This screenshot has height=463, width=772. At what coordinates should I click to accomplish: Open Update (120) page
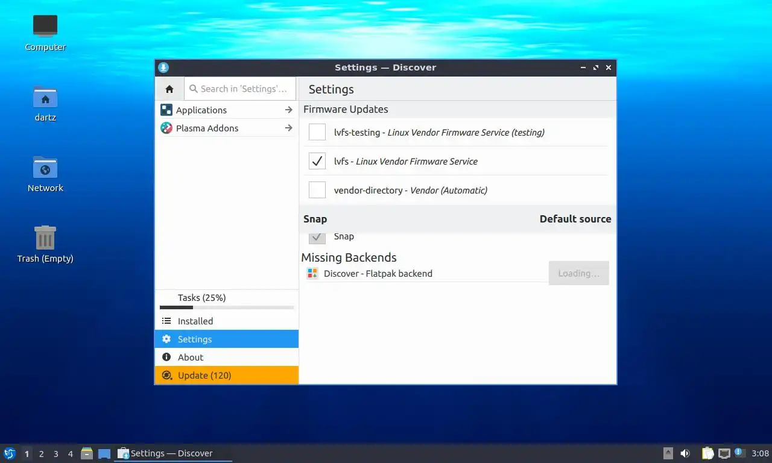227,375
